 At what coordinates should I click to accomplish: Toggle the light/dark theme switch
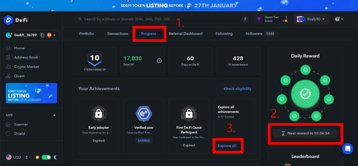[x=46, y=157]
